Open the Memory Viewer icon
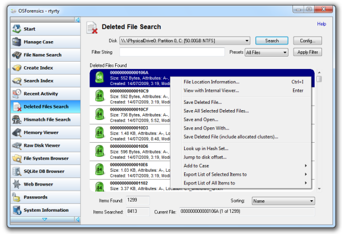342x234 pixels. (x=17, y=132)
